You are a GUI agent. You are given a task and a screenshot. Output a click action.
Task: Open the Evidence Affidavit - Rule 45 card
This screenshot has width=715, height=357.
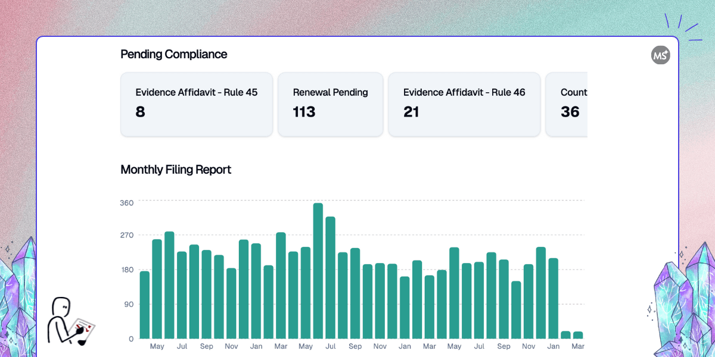[x=197, y=104]
